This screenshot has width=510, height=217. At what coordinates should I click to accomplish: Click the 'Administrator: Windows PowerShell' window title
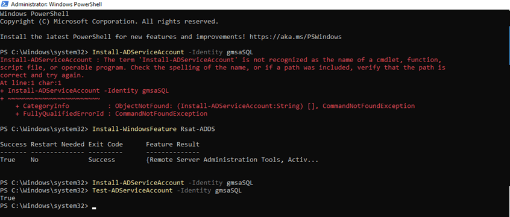point(56,5)
